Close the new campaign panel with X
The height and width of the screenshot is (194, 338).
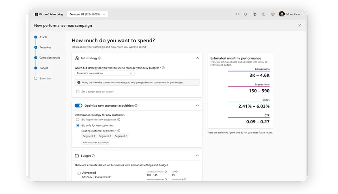click(x=299, y=25)
